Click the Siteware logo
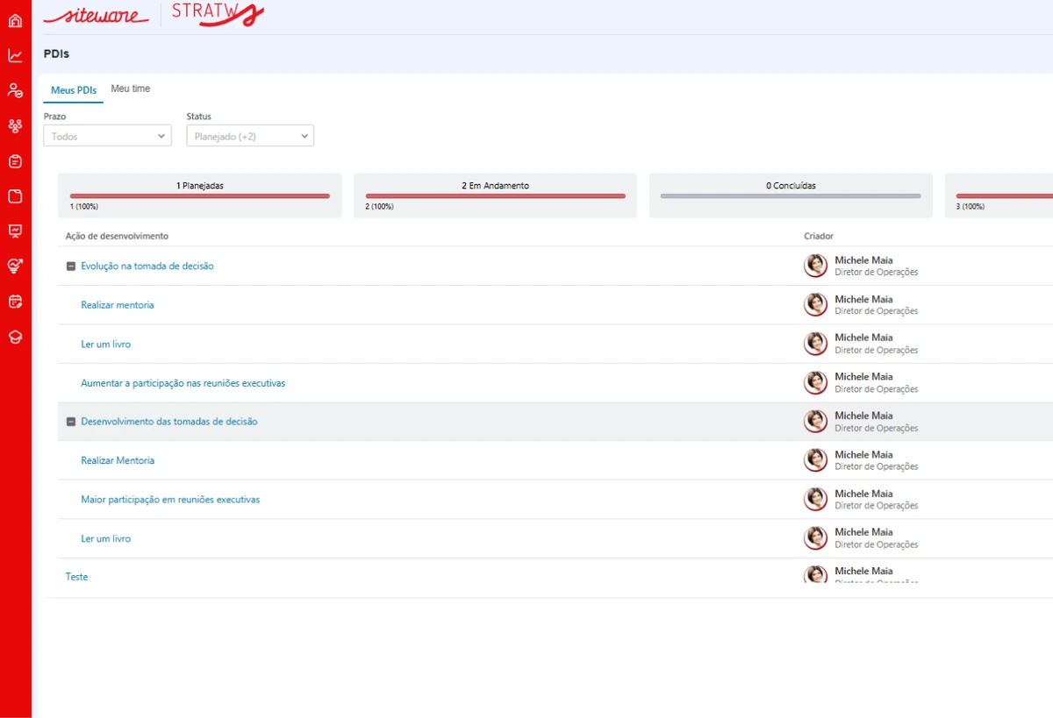 point(97,16)
